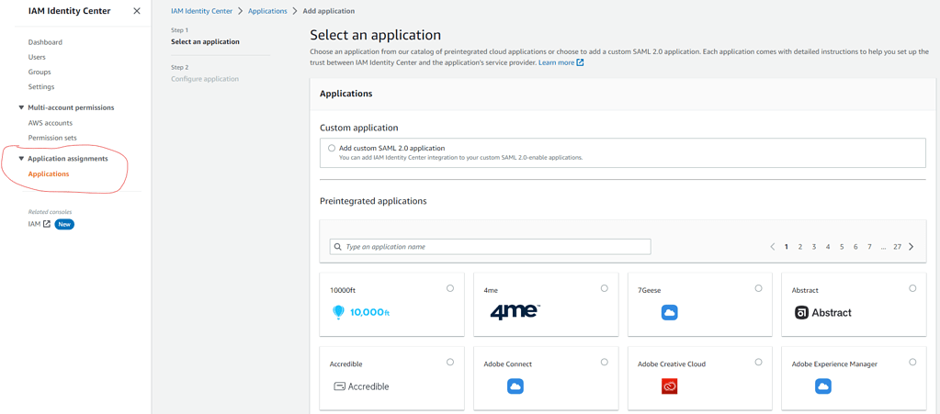The image size is (940, 414).
Task: Click the Applications breadcrumb link
Action: coord(267,11)
